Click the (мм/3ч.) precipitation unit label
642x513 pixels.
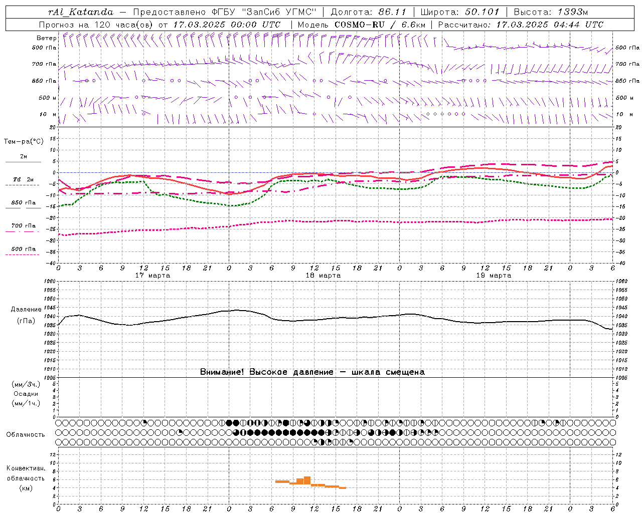pos(26,384)
